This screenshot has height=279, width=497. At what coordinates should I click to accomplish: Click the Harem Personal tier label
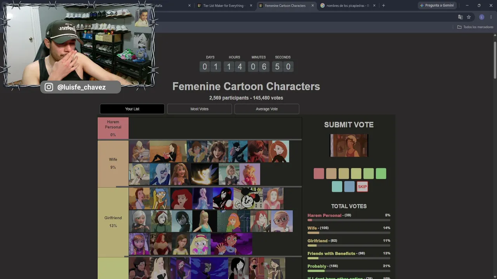tap(113, 128)
